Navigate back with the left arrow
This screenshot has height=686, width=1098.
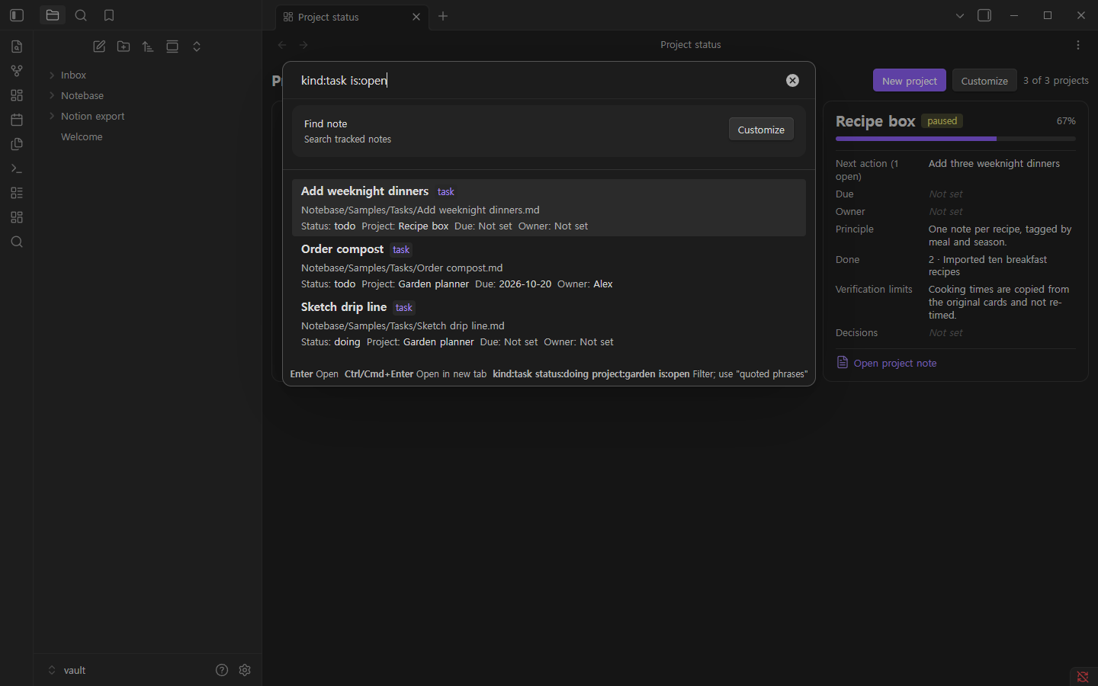[282, 45]
